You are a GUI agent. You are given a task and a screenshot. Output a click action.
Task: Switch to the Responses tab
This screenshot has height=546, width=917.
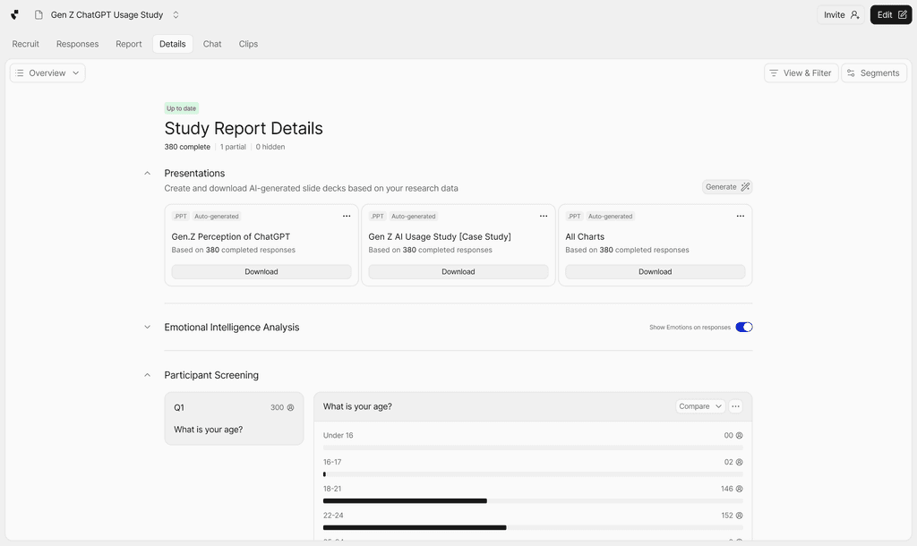[77, 44]
